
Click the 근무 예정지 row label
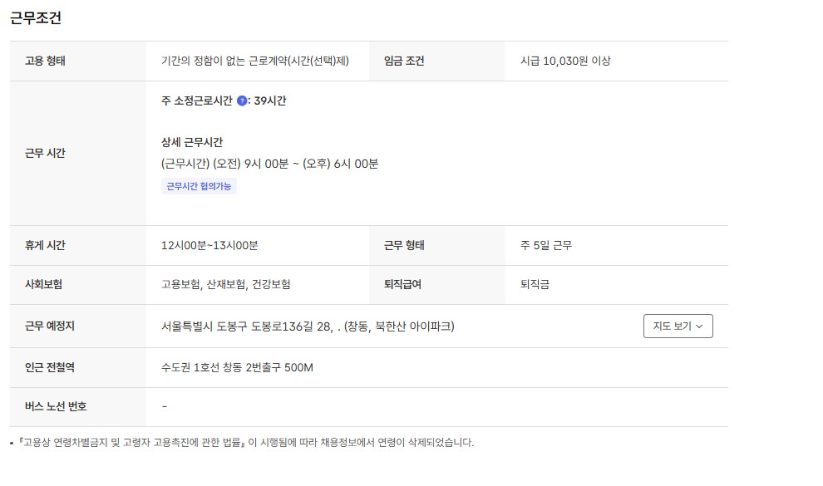[x=50, y=326]
